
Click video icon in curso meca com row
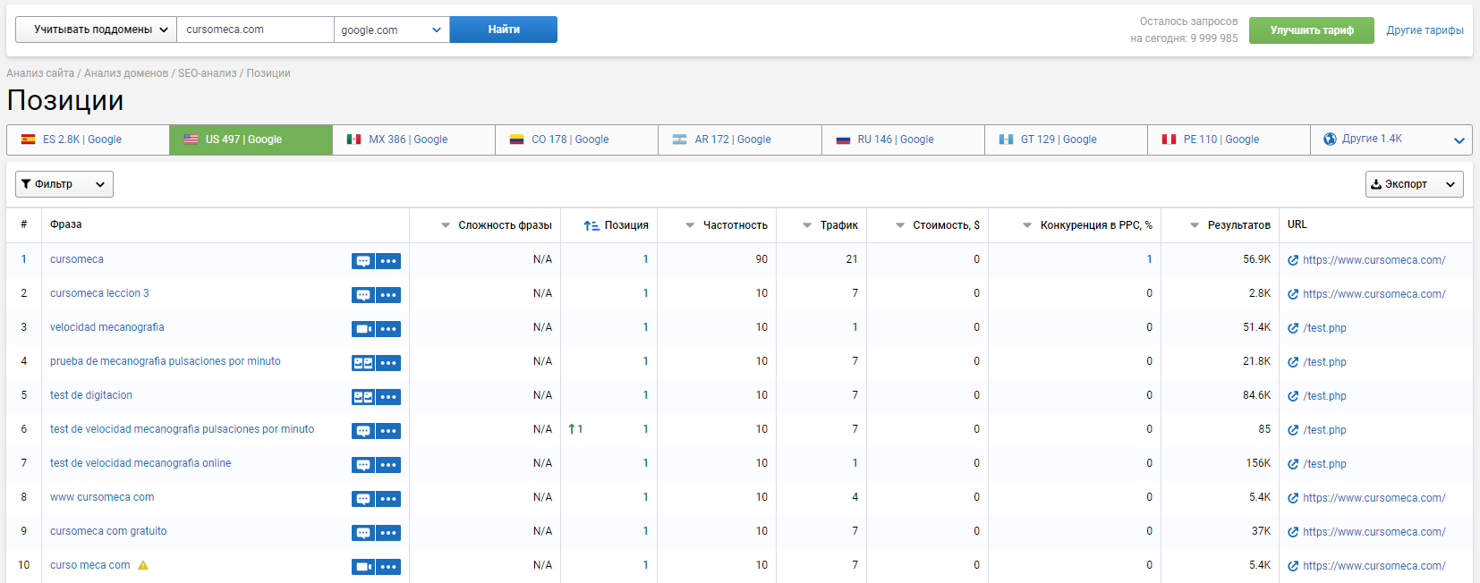point(362,567)
